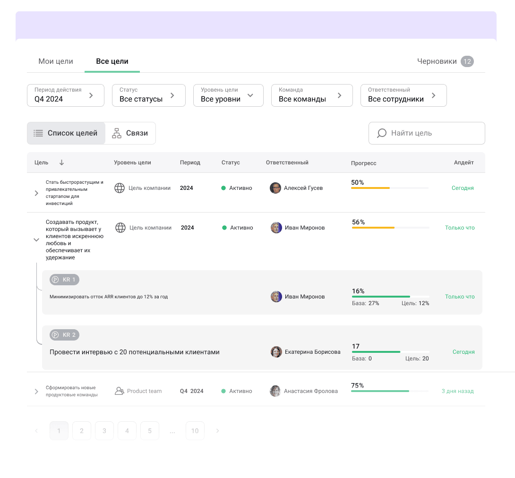Click Екатерина Борисова's avatar
515x478 pixels.
point(276,352)
